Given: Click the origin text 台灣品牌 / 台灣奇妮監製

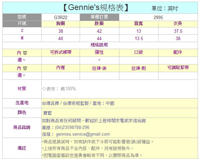Looking at the screenshot, I should [65, 103].
